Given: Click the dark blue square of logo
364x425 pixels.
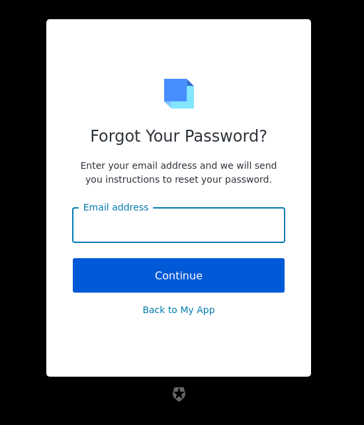Looking at the screenshot, I should (175, 90).
